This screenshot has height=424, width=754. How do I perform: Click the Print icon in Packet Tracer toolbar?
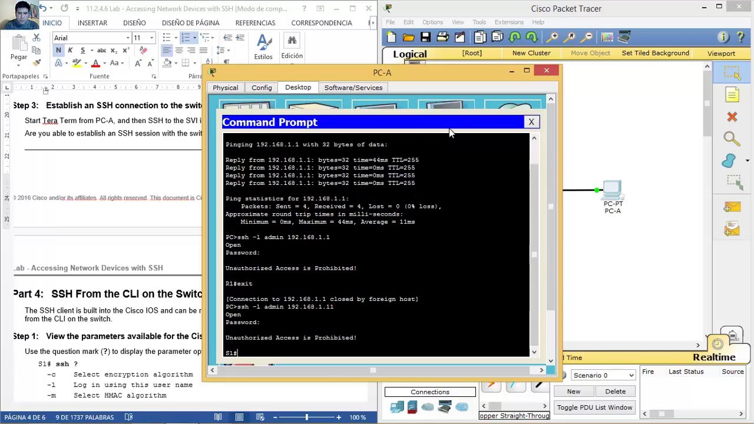pos(442,38)
